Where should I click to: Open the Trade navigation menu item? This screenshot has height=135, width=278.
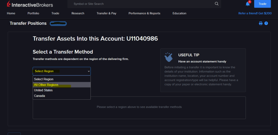coord(55,13)
